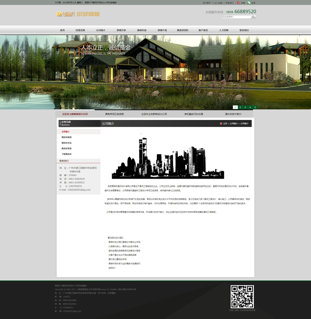Click 强大的技术能力 strip tab
311x319 pixels.
pos(233,114)
